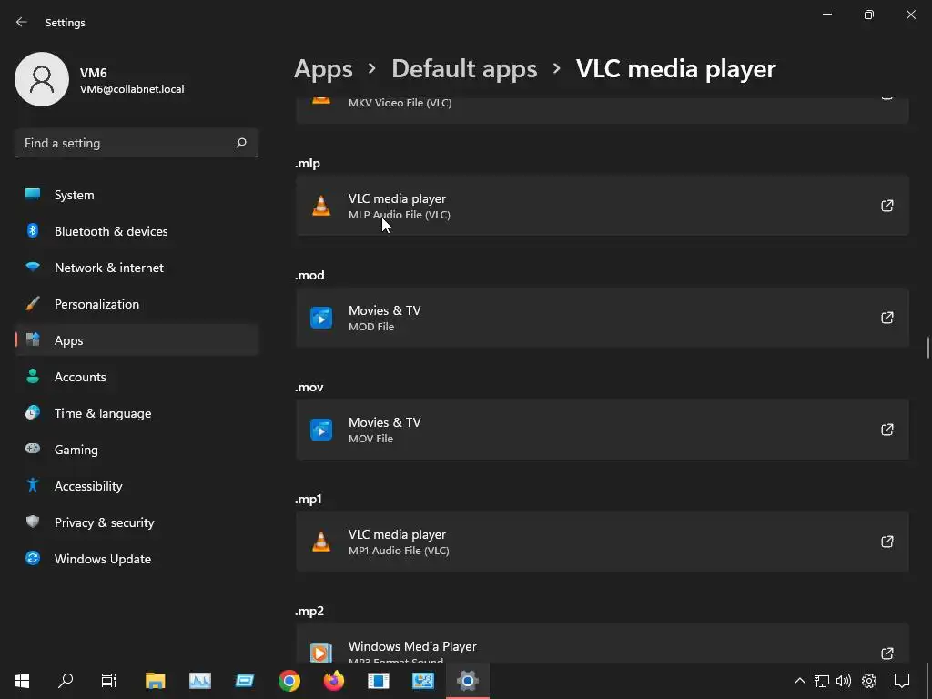Open the volume control in system tray

tap(844, 681)
